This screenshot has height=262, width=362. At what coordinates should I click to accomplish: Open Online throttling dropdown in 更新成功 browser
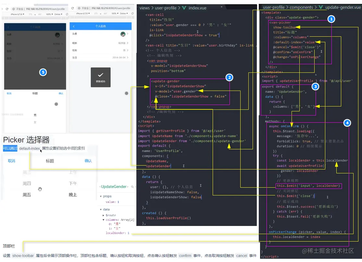(x=124, y=13)
